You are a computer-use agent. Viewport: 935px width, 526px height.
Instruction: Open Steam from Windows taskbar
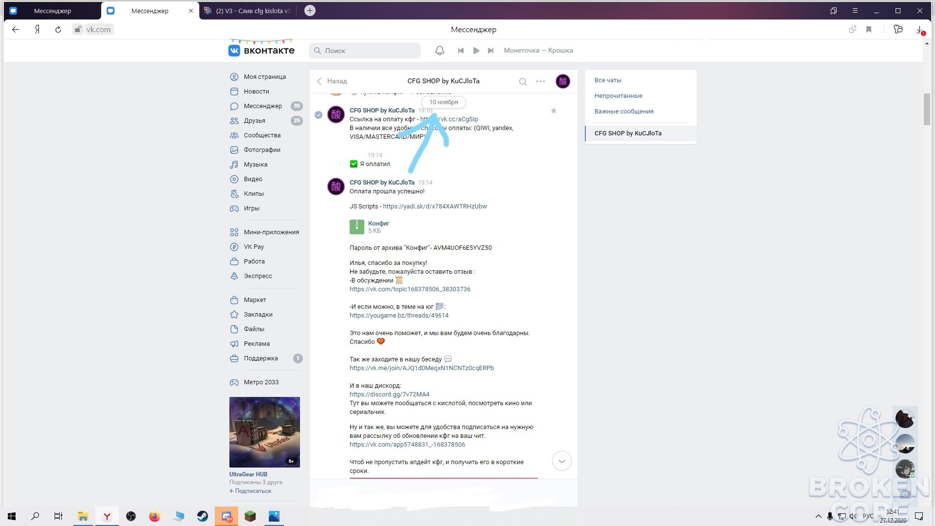(x=203, y=516)
